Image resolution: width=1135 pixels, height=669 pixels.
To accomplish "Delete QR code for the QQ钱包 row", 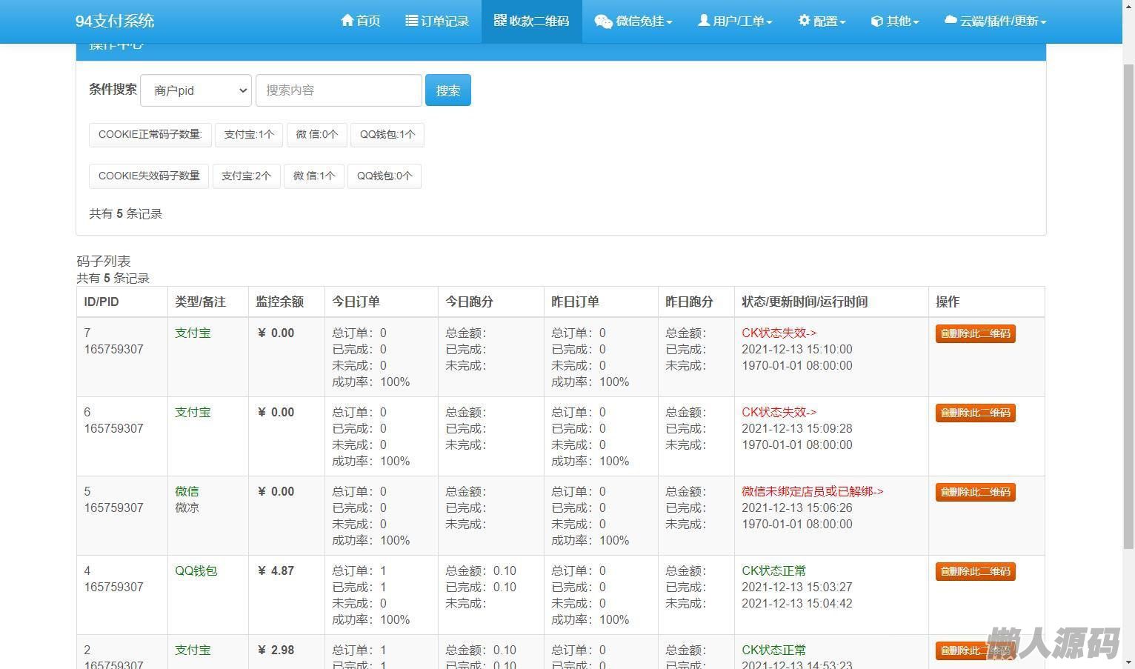I will (975, 571).
